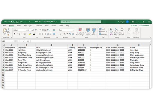Viewport: 153px width, 108px height.
Task: Align cell text to the middle
Action: tap(43, 30)
